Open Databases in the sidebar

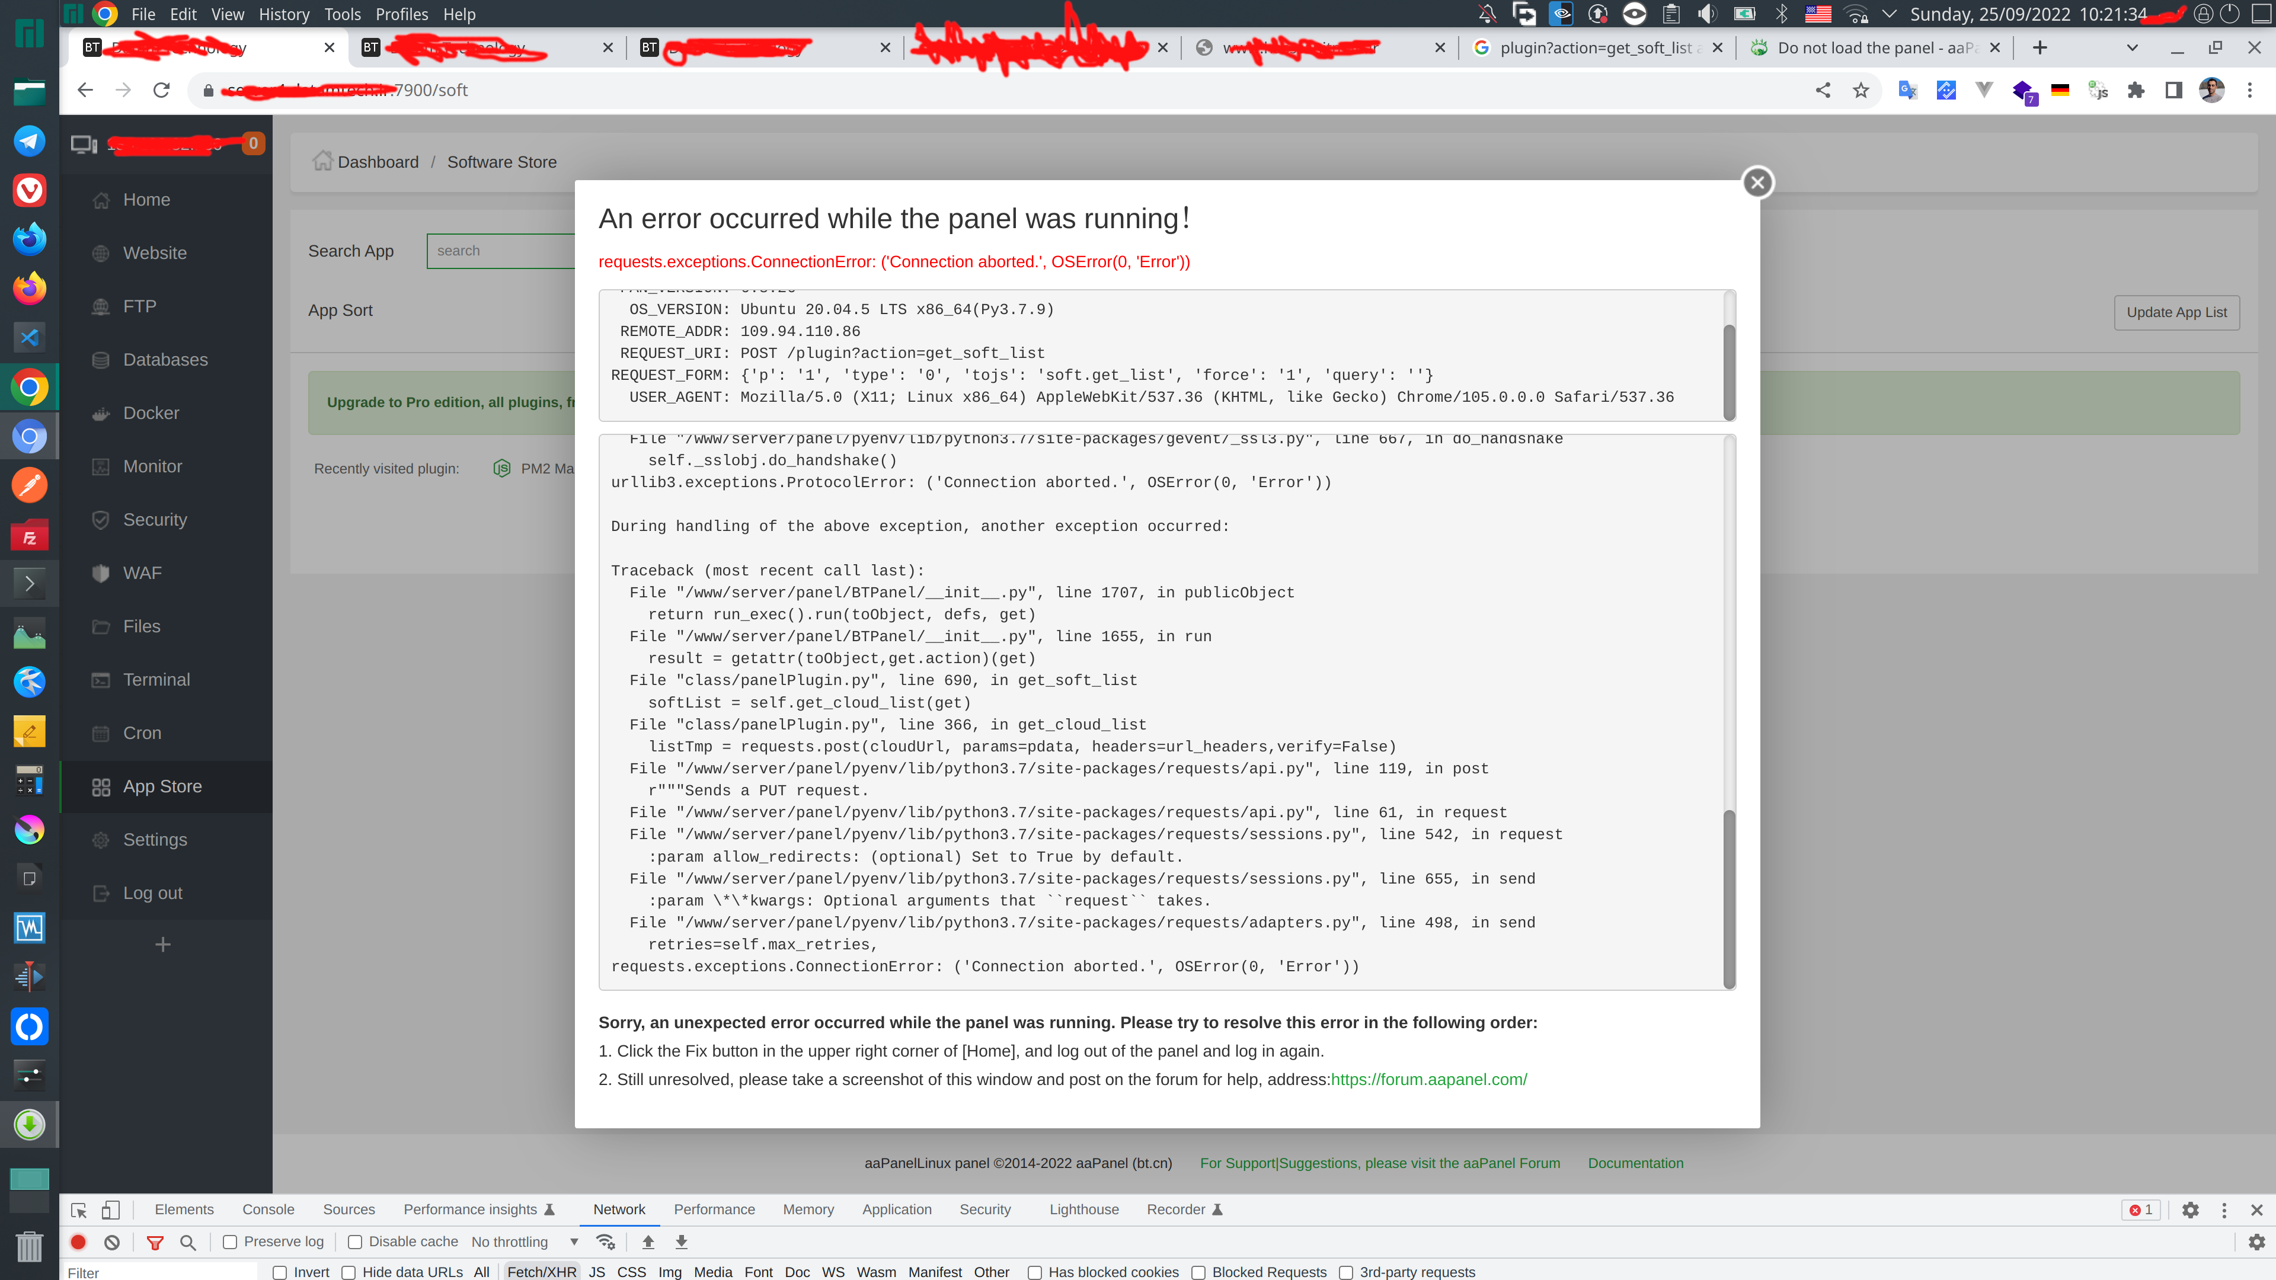pyautogui.click(x=166, y=360)
